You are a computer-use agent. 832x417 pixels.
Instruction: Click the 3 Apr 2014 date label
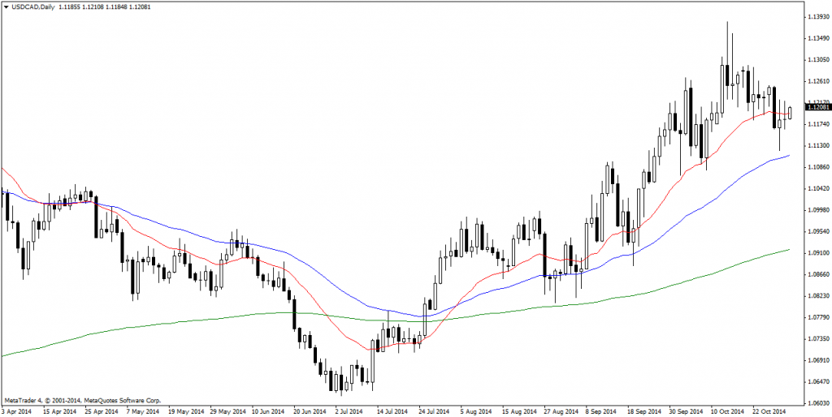click(17, 411)
